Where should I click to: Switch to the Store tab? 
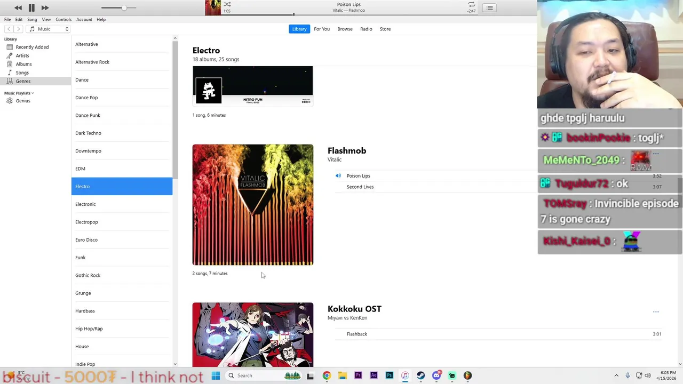pos(385,29)
